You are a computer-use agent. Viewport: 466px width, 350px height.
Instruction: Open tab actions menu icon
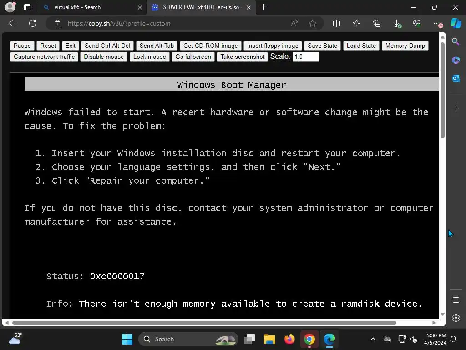[27, 7]
